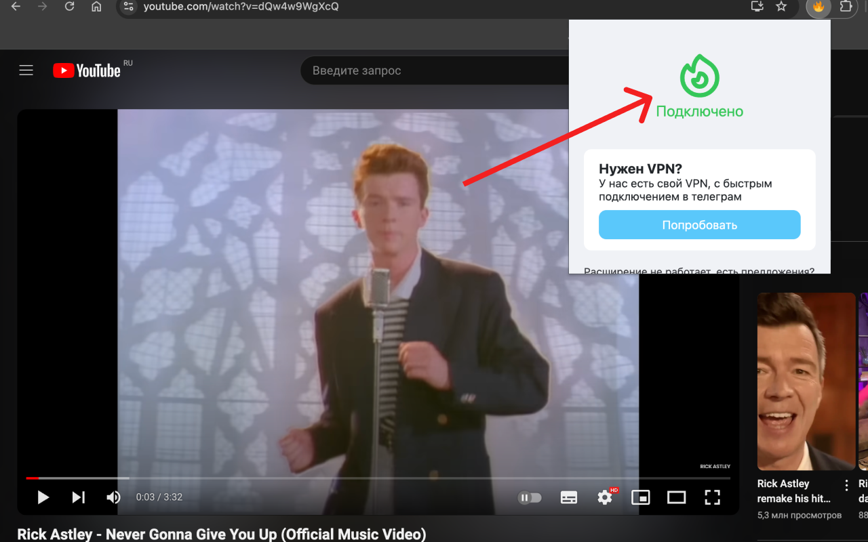Click the search input field
Image resolution: width=868 pixels, height=542 pixels.
click(407, 70)
